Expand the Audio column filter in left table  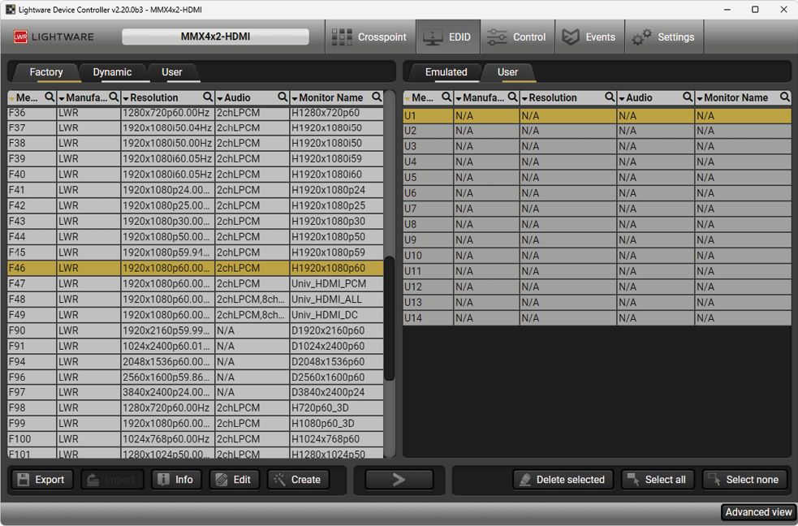[x=220, y=98]
